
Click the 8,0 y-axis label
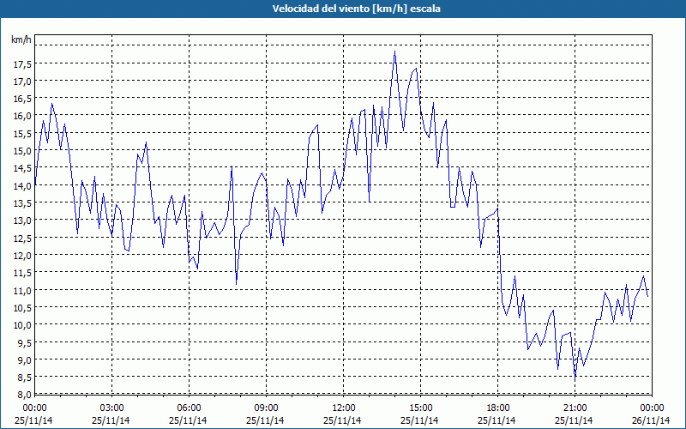[24, 395]
